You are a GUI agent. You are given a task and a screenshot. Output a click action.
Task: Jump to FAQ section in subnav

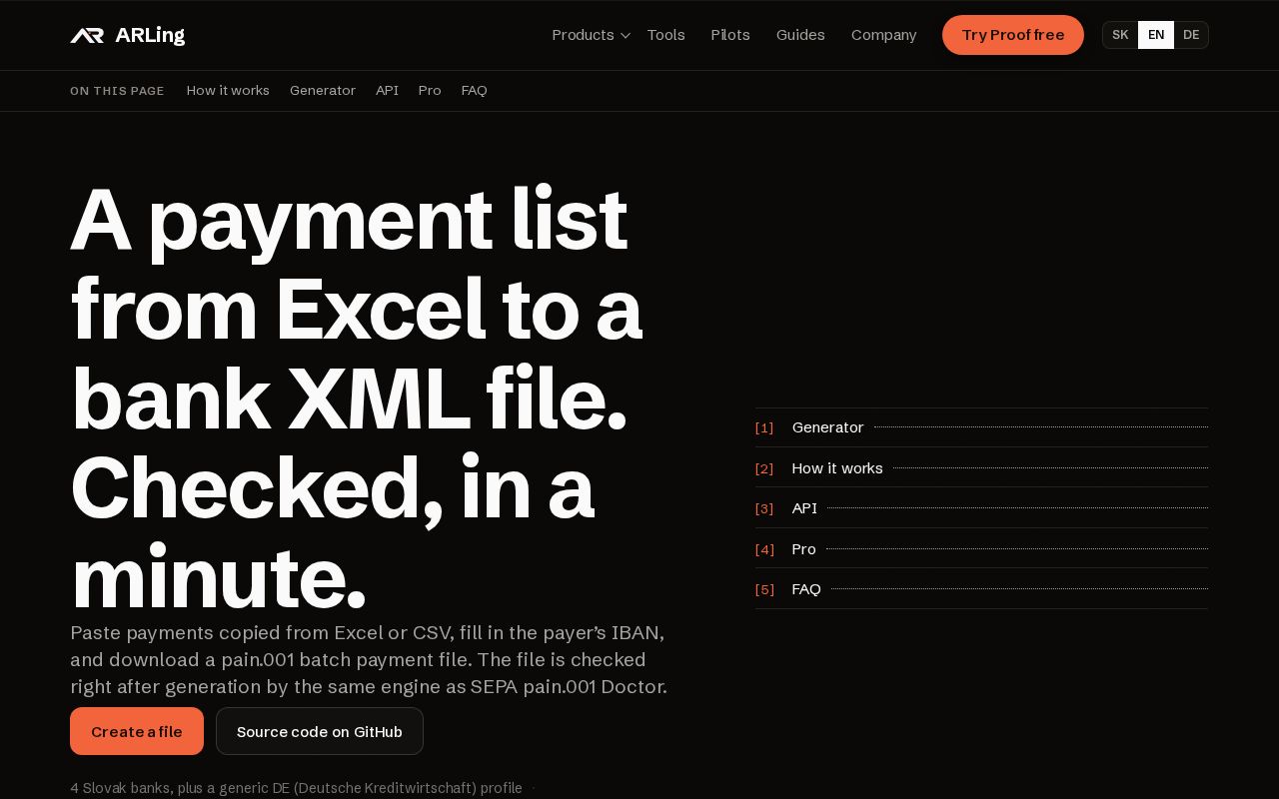pos(475,91)
